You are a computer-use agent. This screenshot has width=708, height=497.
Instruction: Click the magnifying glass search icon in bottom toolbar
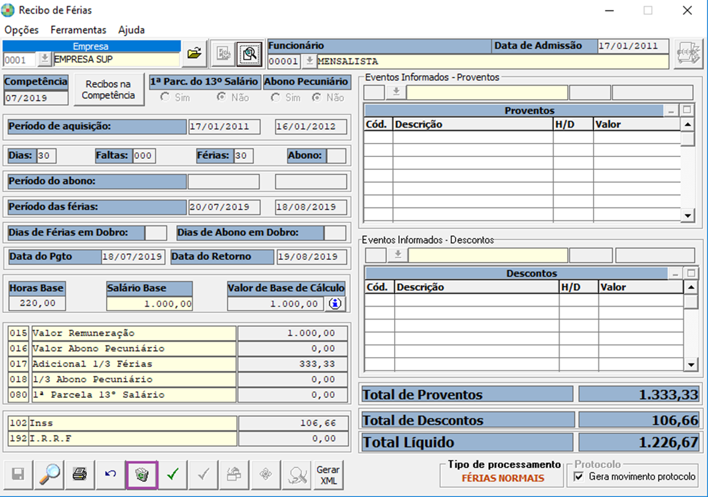click(x=49, y=475)
